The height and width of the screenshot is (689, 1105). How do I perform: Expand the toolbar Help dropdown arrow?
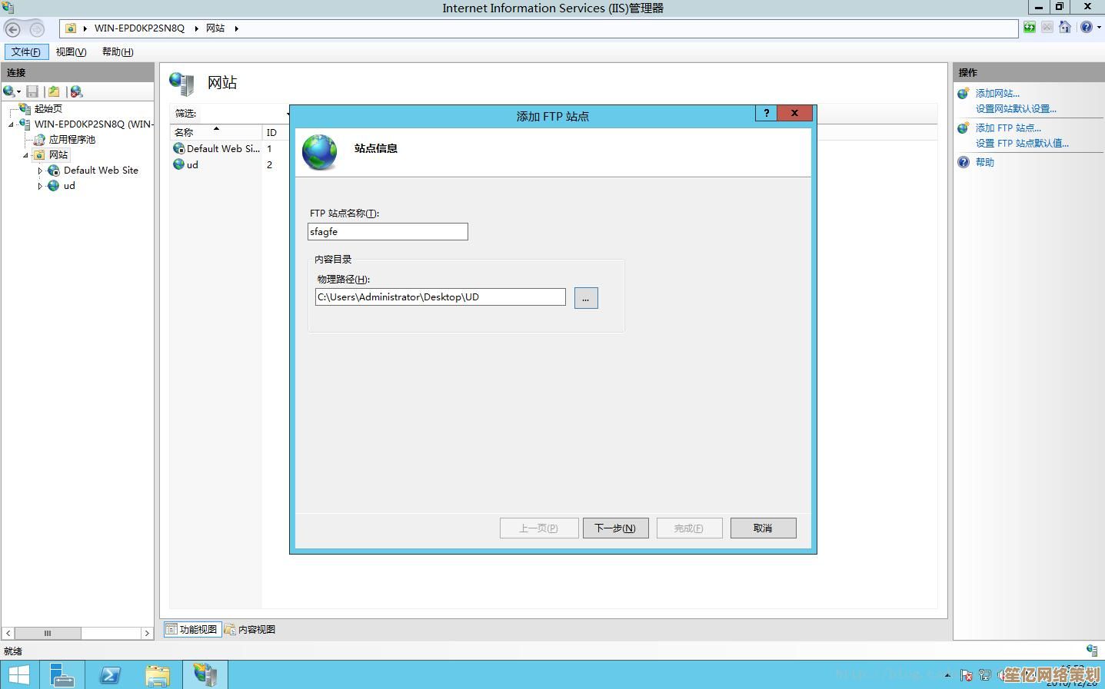(x=1099, y=28)
